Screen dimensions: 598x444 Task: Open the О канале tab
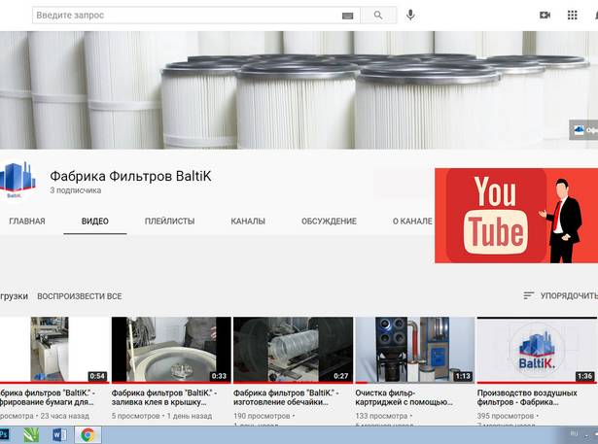(x=412, y=222)
